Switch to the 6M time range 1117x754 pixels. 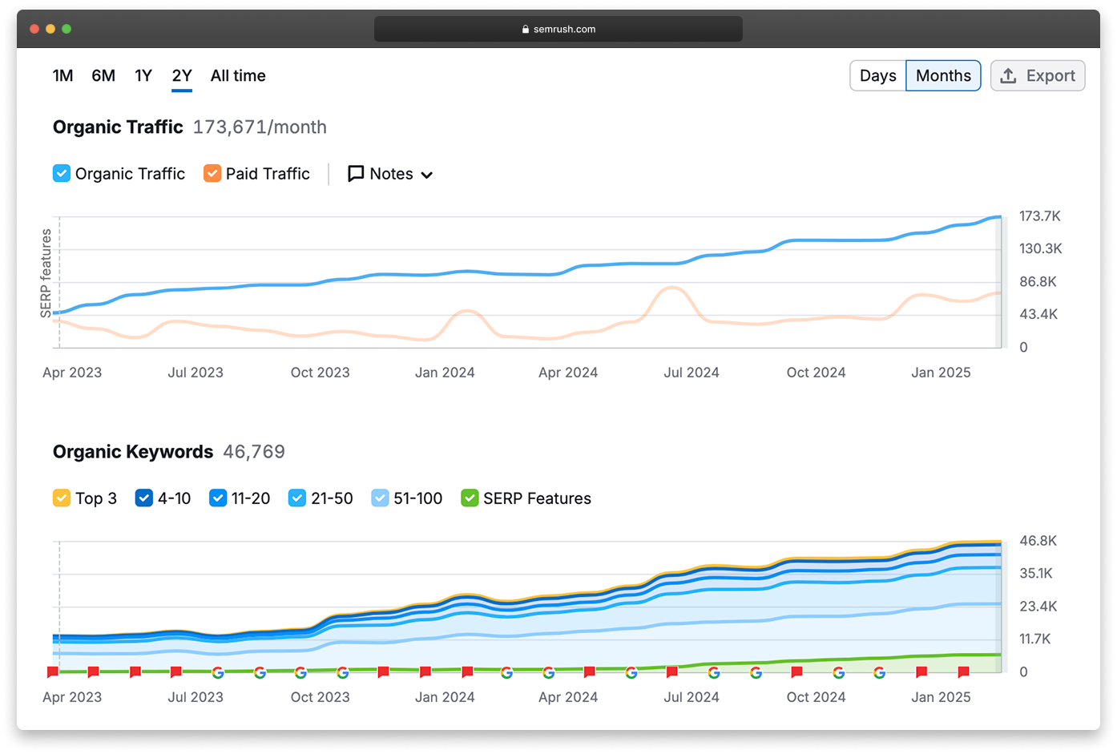coord(103,76)
